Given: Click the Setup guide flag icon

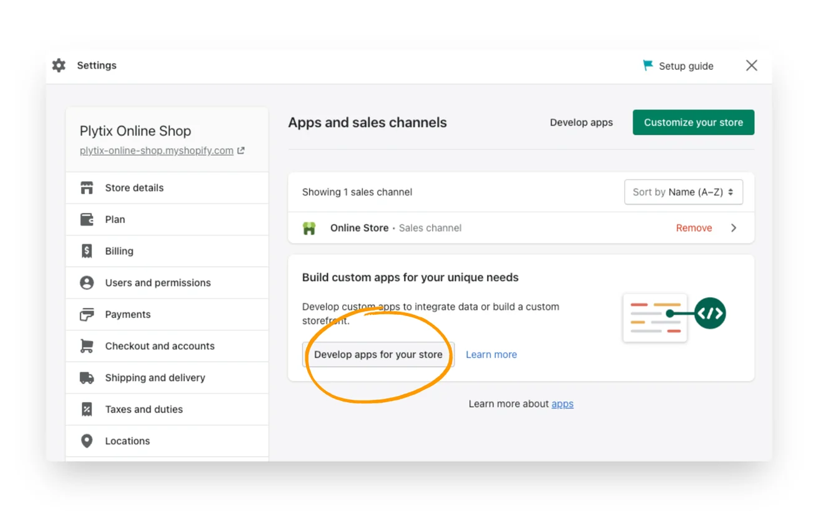Looking at the screenshot, I should tap(648, 65).
